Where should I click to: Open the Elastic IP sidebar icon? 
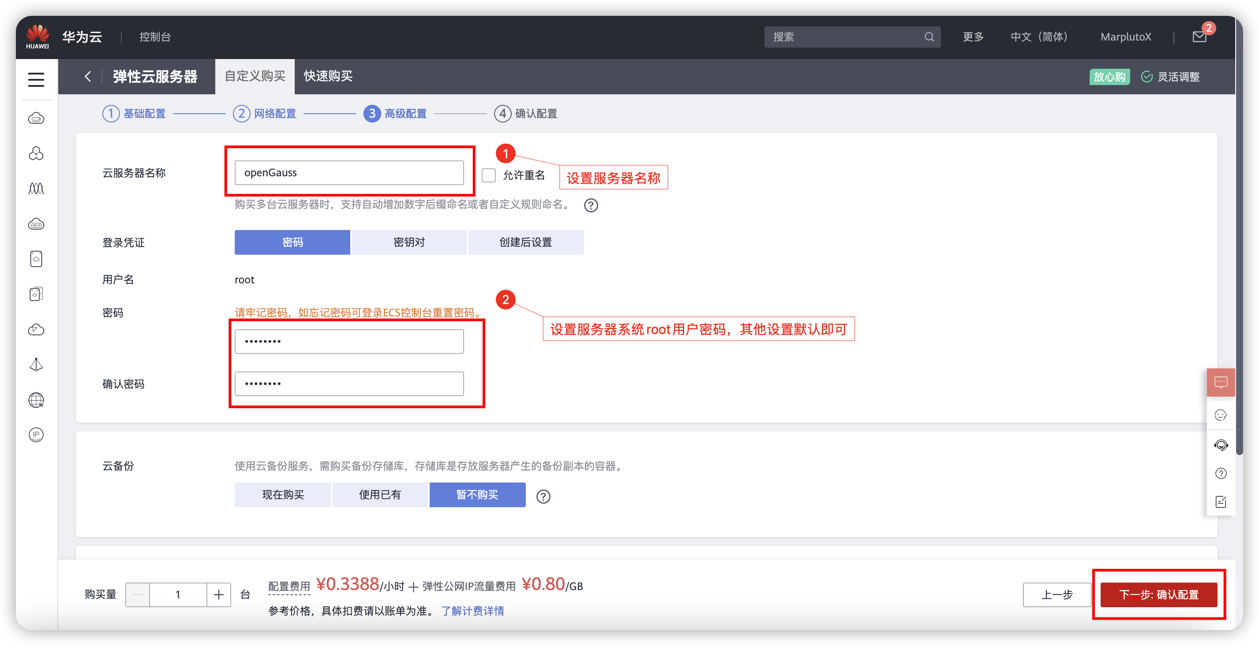point(36,434)
